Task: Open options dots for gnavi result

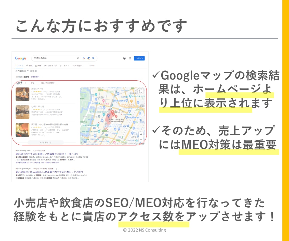Action: [x=56, y=169]
